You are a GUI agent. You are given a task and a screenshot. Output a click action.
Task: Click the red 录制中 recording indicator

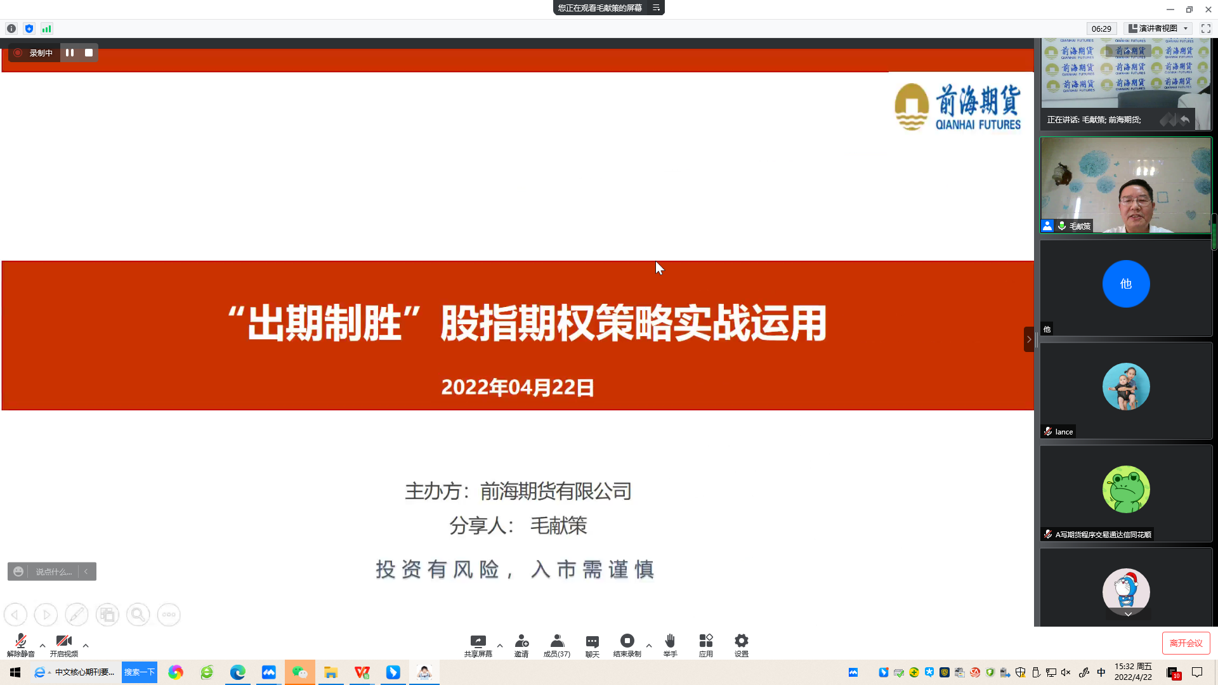18,53
